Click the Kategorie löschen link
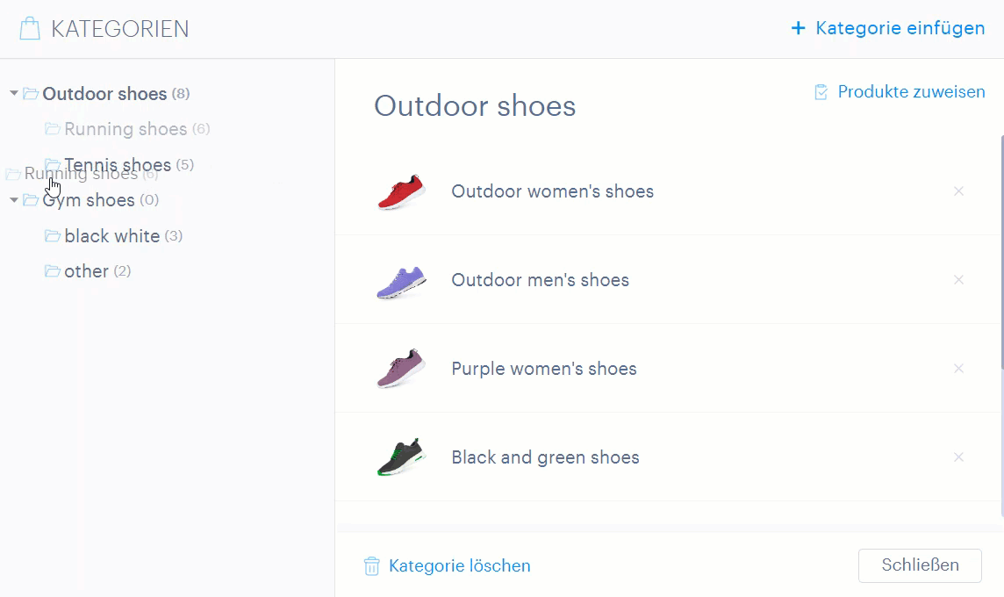Image resolution: width=1004 pixels, height=597 pixels. (x=459, y=566)
